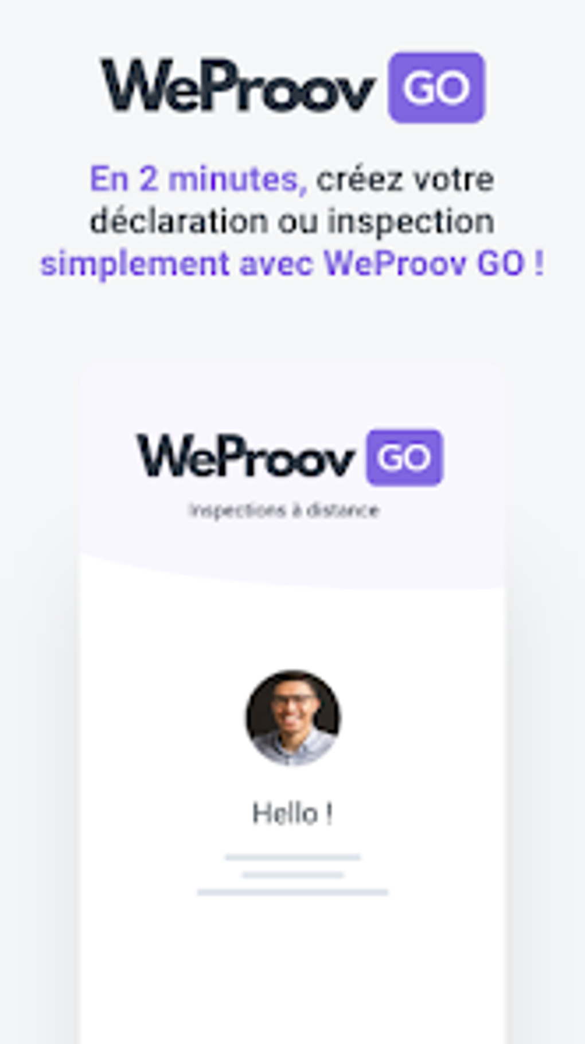Click the longest bottom placeholder line
This screenshot has width=585, height=1044.
coord(292,892)
